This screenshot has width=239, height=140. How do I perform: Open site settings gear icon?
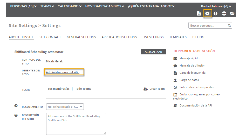(x=207, y=13)
